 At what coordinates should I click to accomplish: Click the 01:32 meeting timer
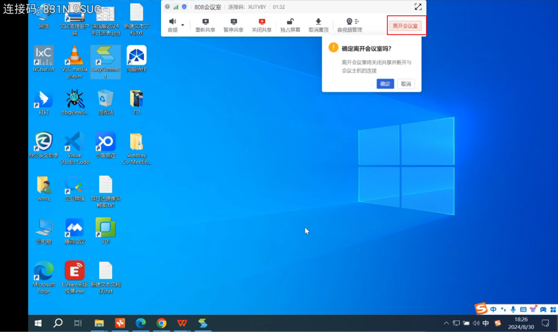click(279, 7)
